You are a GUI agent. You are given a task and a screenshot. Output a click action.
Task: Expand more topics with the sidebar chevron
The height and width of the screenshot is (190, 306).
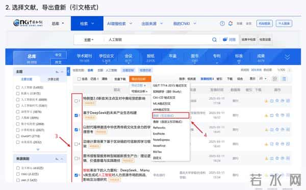38,149
